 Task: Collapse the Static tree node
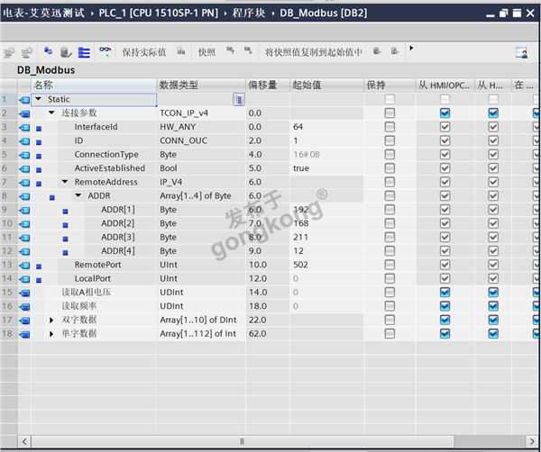coord(38,99)
